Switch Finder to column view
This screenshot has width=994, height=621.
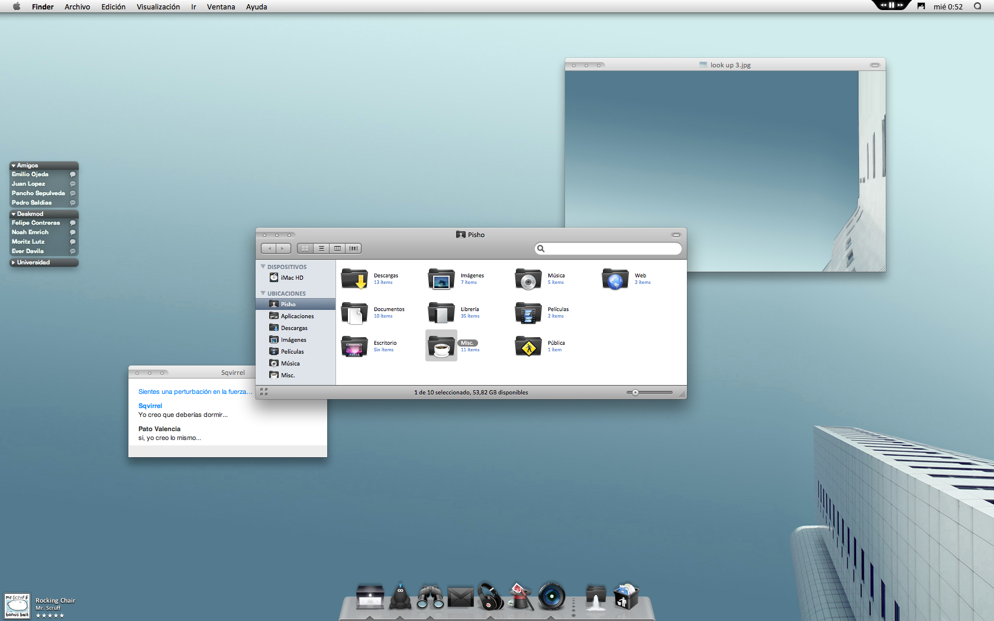[337, 248]
